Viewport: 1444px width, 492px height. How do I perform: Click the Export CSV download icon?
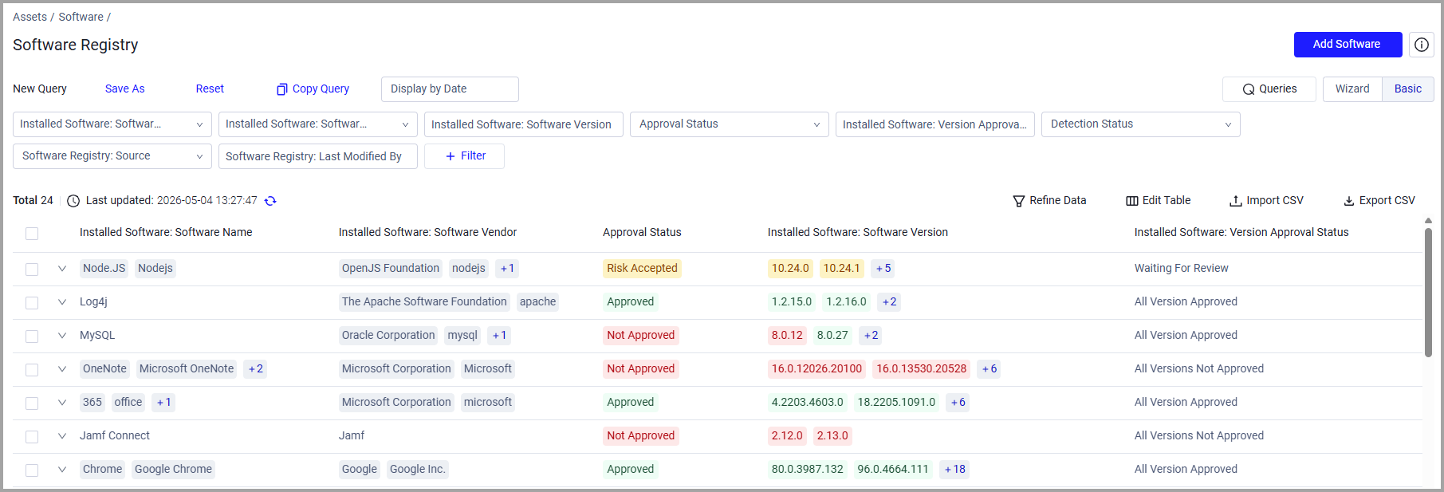click(x=1349, y=201)
